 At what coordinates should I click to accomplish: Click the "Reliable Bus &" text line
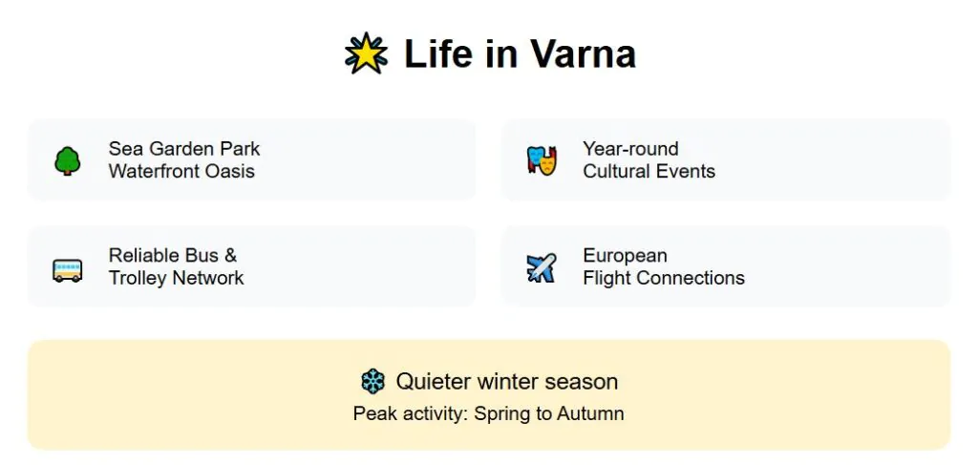tap(173, 256)
